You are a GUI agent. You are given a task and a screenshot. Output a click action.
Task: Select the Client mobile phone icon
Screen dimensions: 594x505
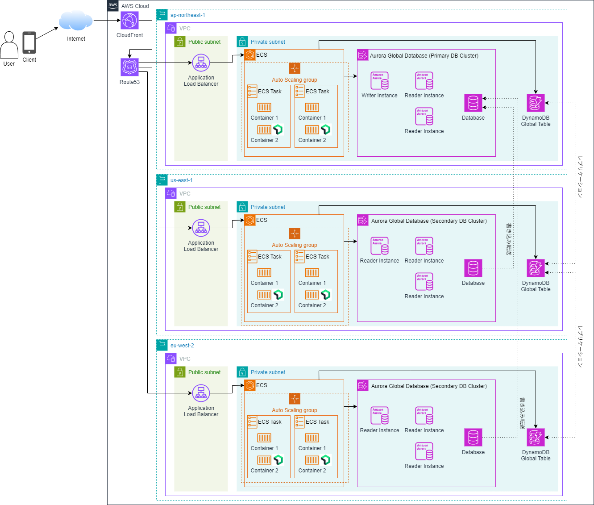pyautogui.click(x=29, y=43)
